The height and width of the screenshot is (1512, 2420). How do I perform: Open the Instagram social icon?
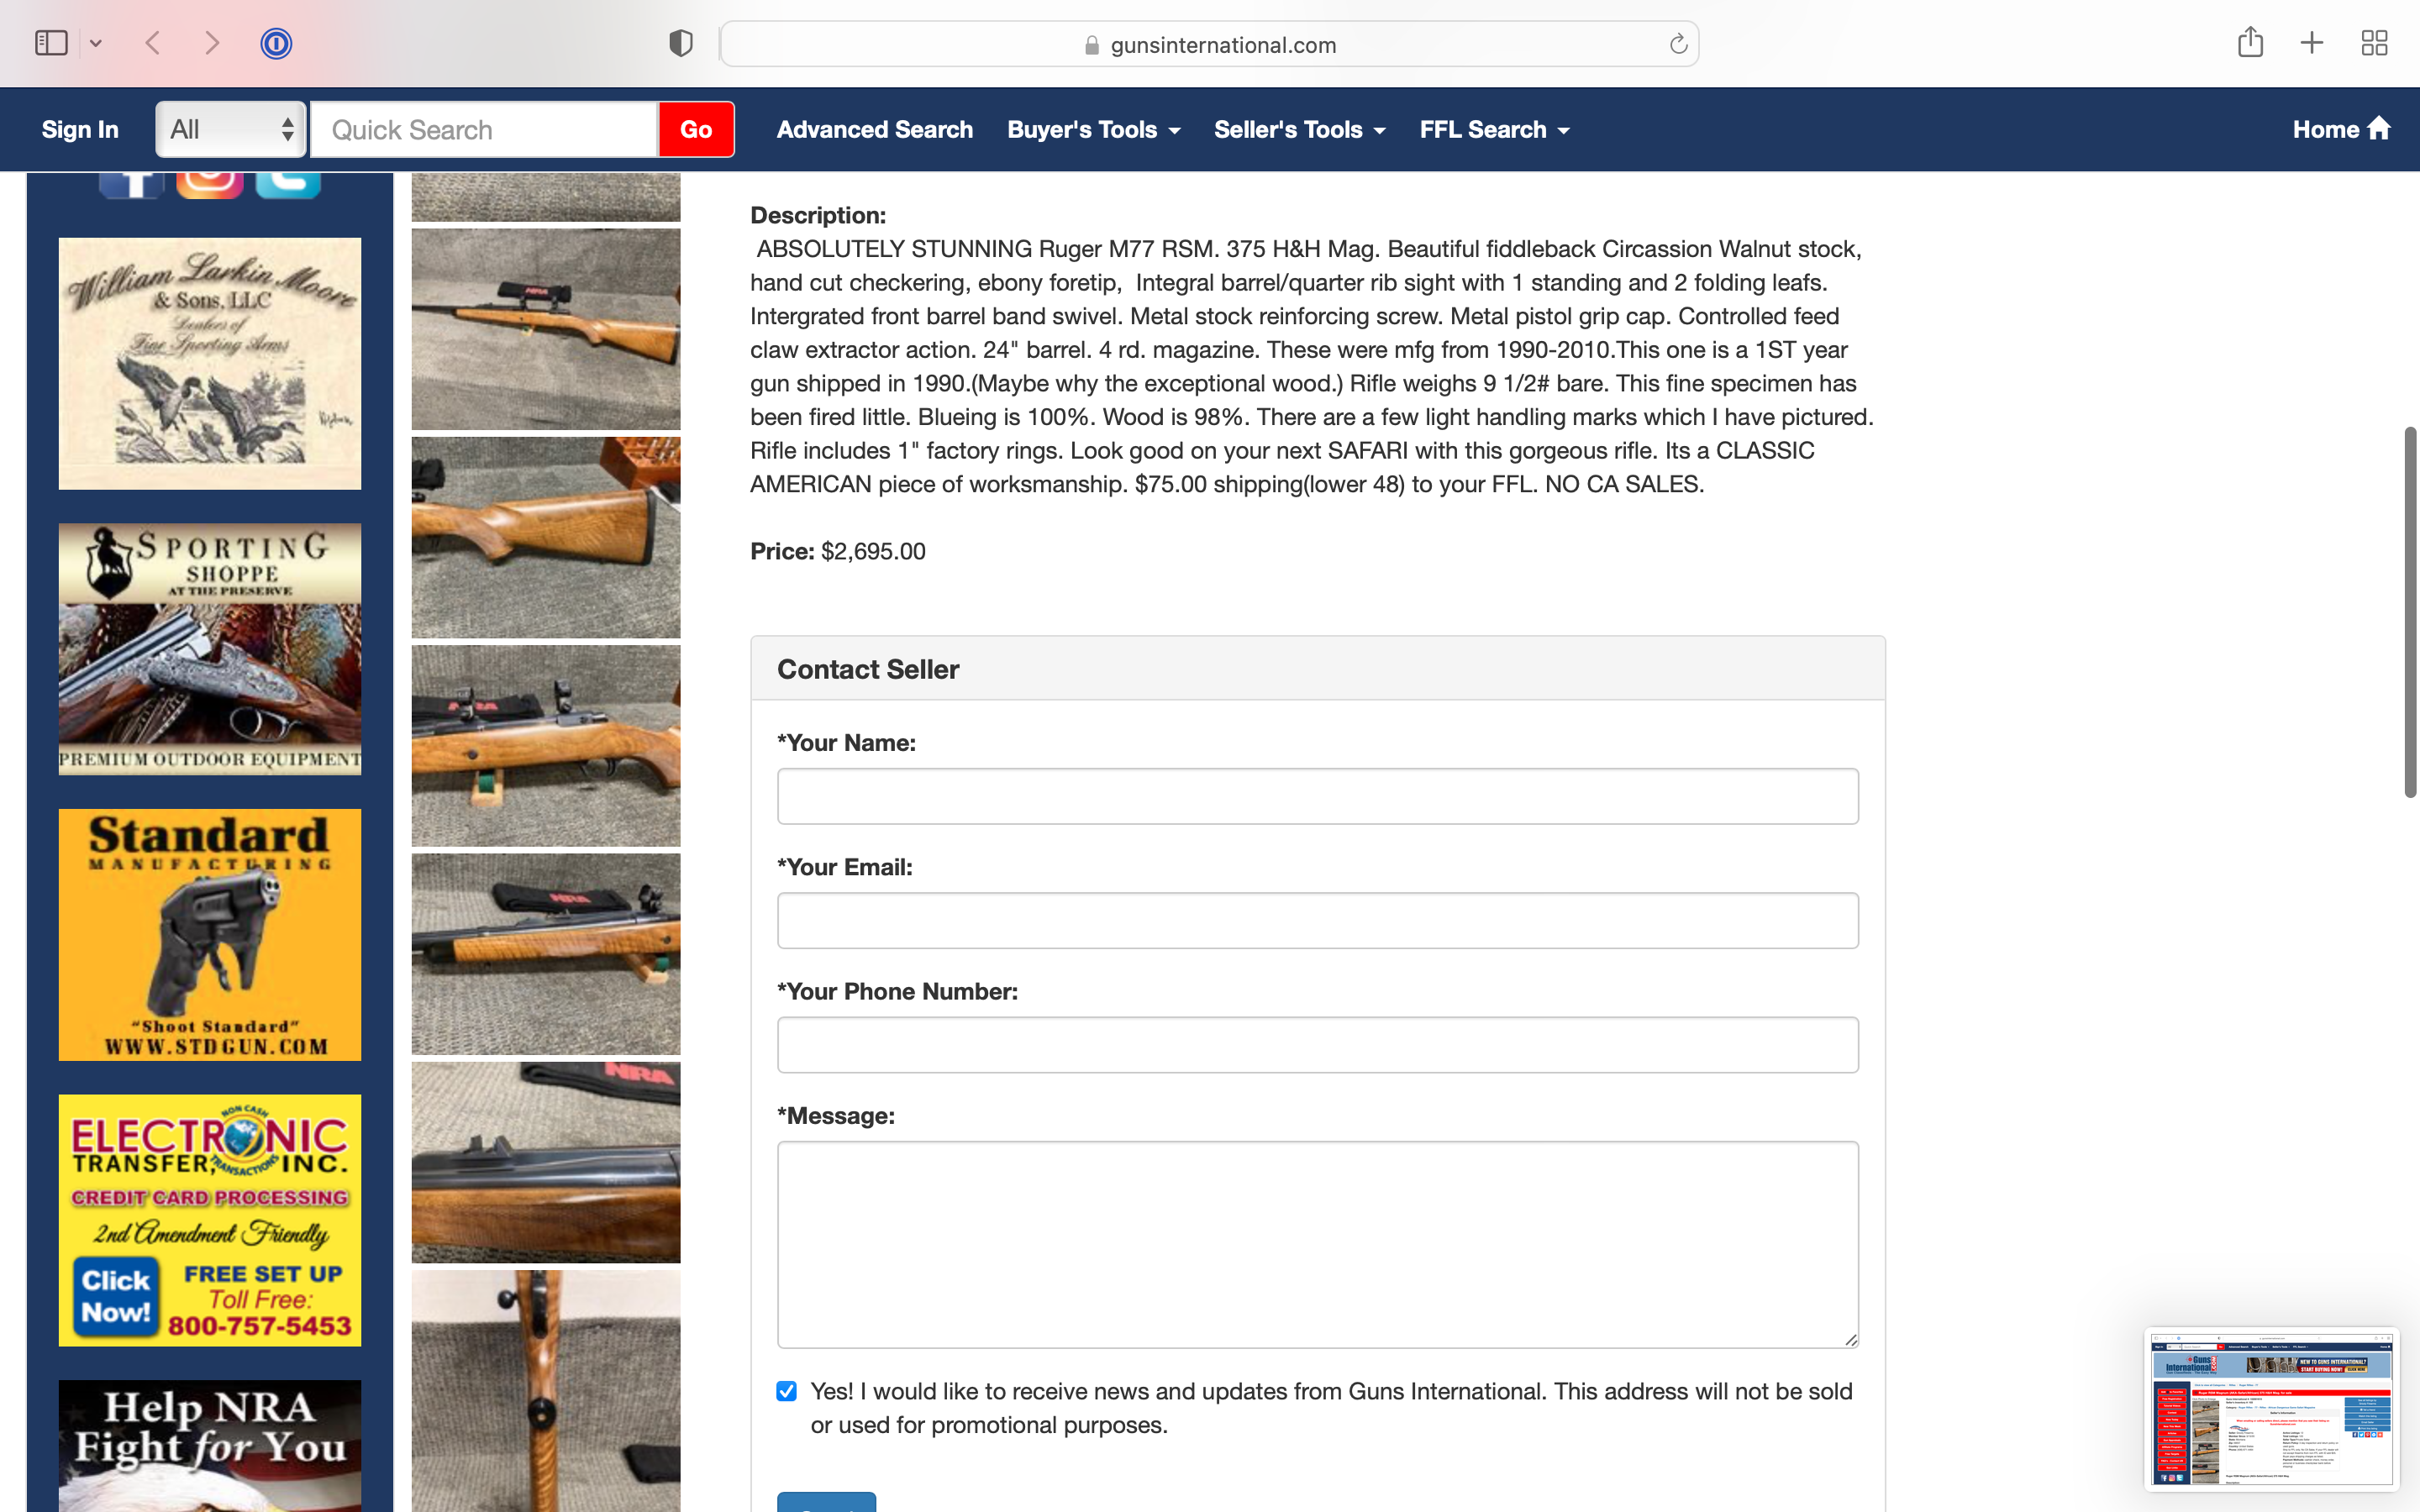pos(210,185)
